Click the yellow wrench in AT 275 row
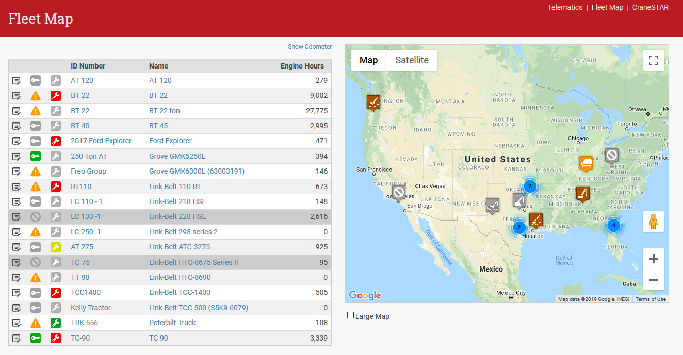This screenshot has height=355, width=683. click(x=56, y=247)
